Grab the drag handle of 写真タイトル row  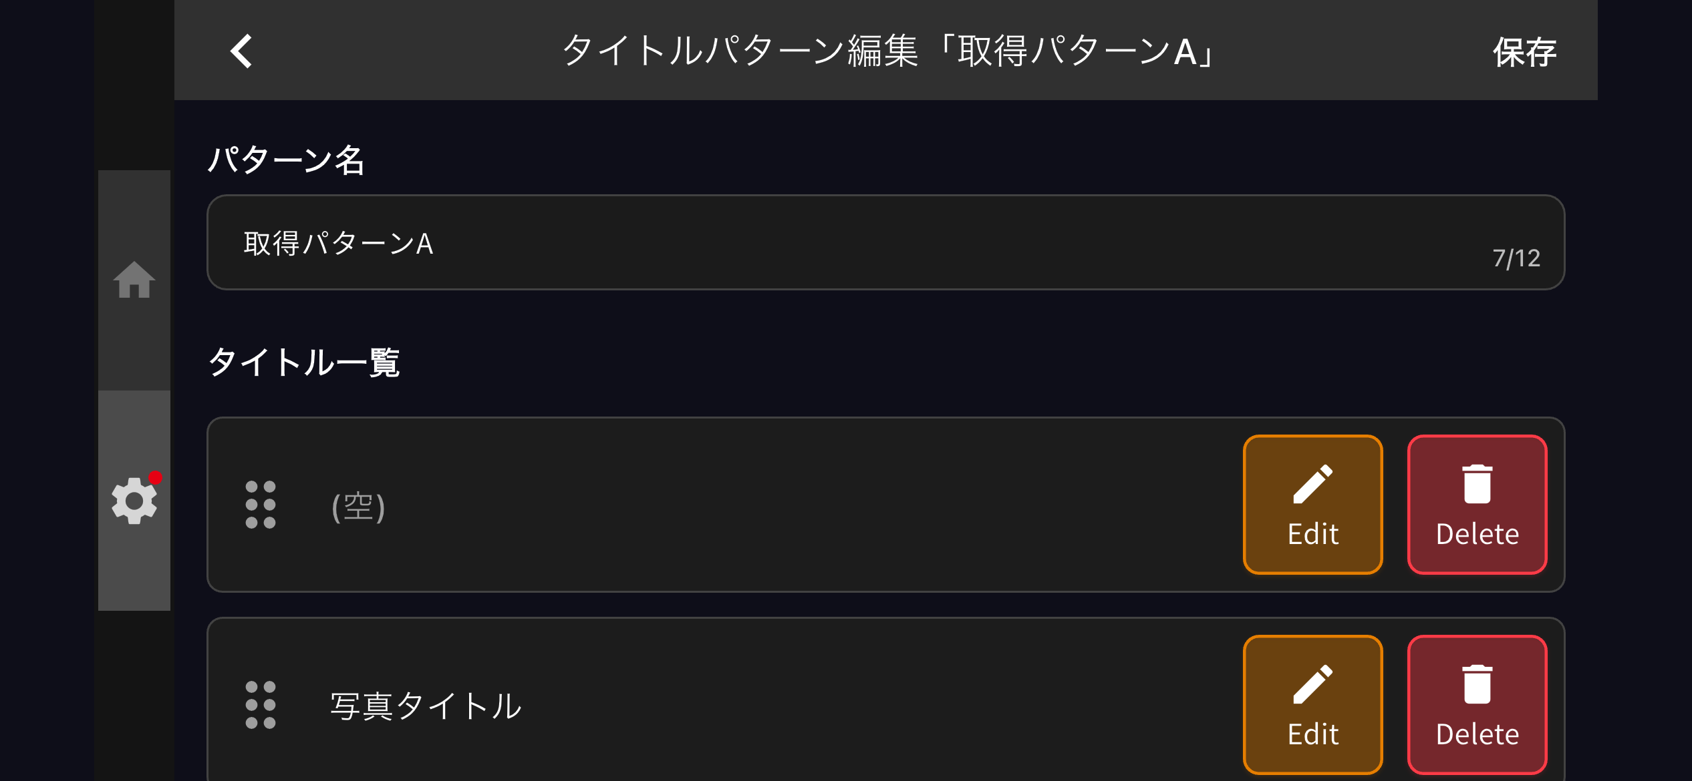[x=261, y=705]
